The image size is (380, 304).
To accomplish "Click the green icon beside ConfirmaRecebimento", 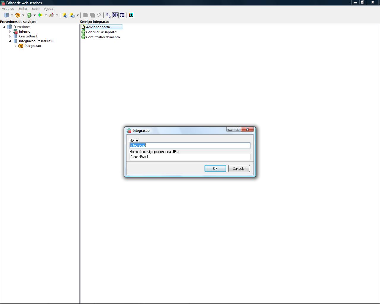I will 83,37.
